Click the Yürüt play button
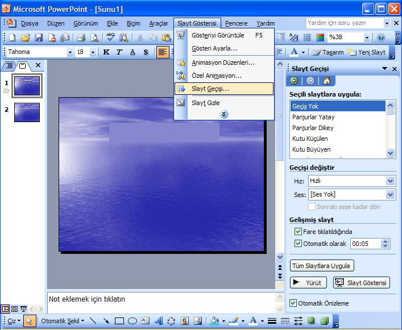Image resolution: width=402 pixels, height=330 pixels. pos(308,283)
